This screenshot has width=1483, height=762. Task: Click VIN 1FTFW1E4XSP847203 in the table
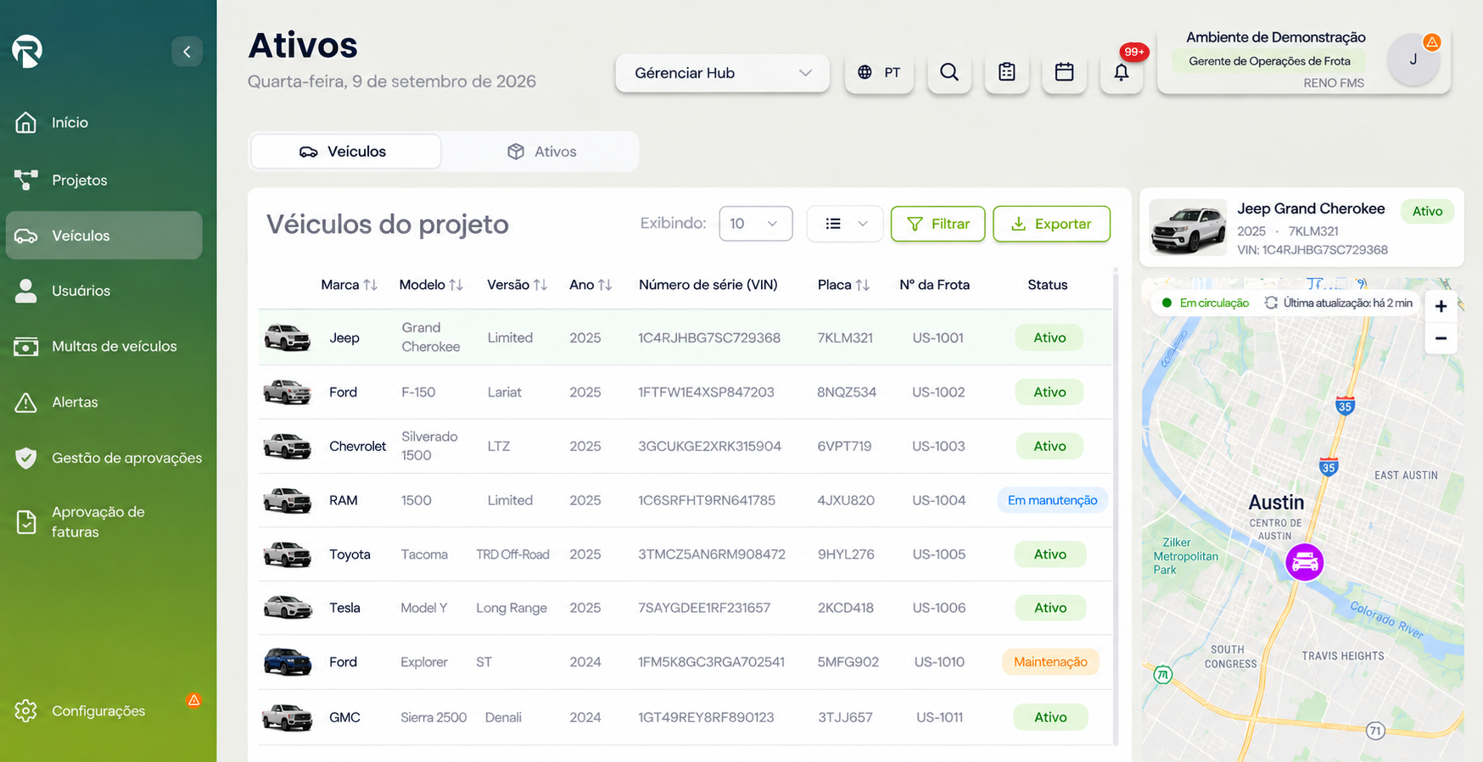(706, 392)
